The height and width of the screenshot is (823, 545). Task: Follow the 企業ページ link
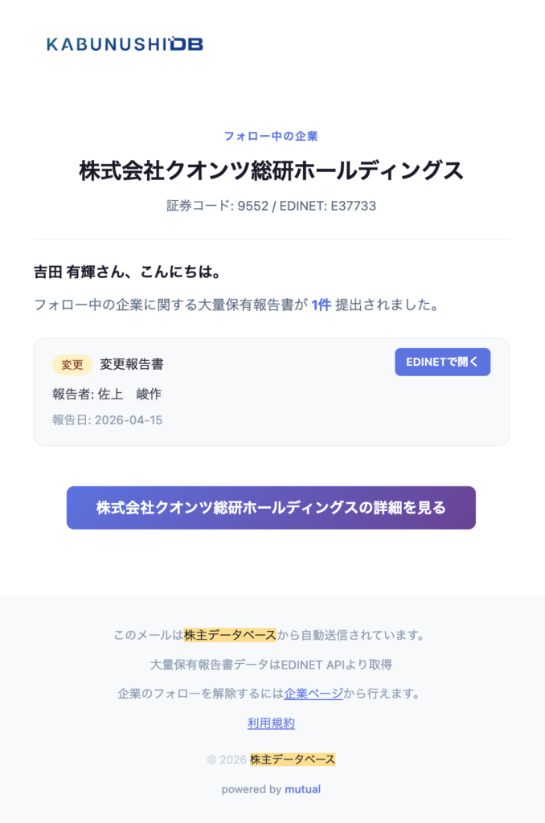click(313, 694)
